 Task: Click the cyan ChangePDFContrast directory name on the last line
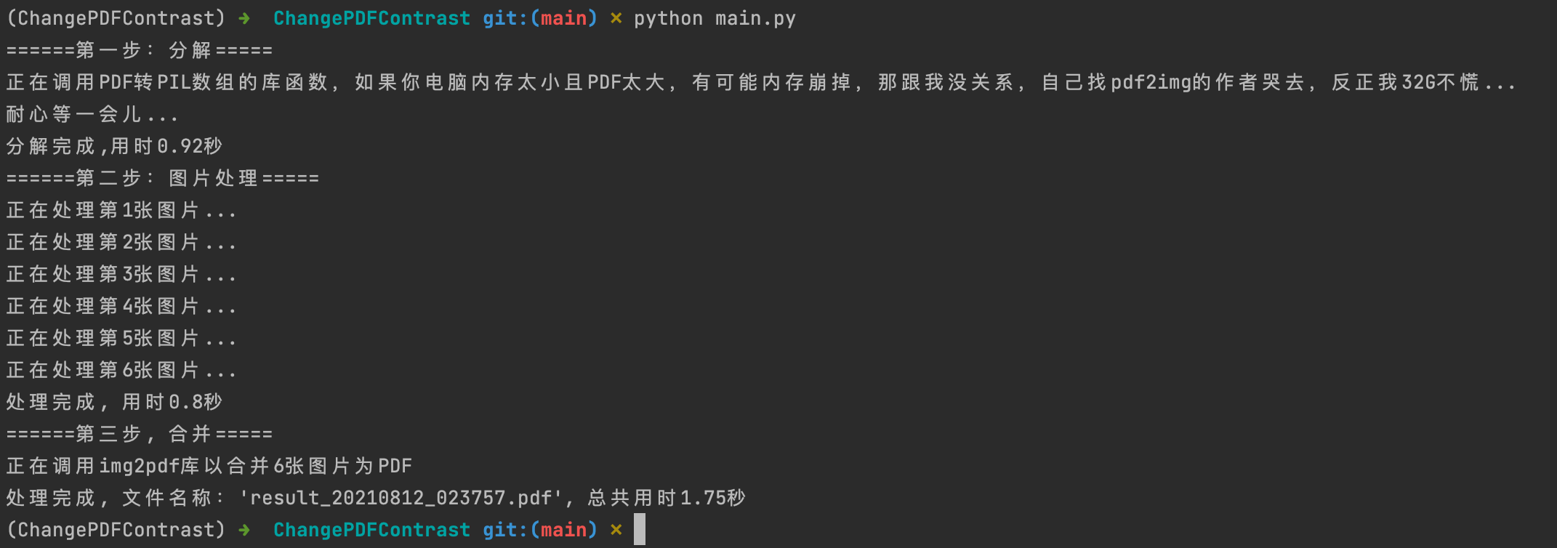click(371, 530)
